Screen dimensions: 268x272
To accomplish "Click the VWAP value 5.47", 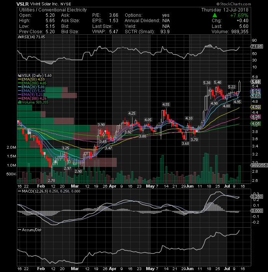I will 114,32.
